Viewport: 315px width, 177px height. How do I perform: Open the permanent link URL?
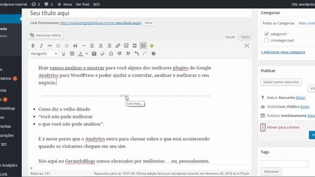click(100, 23)
